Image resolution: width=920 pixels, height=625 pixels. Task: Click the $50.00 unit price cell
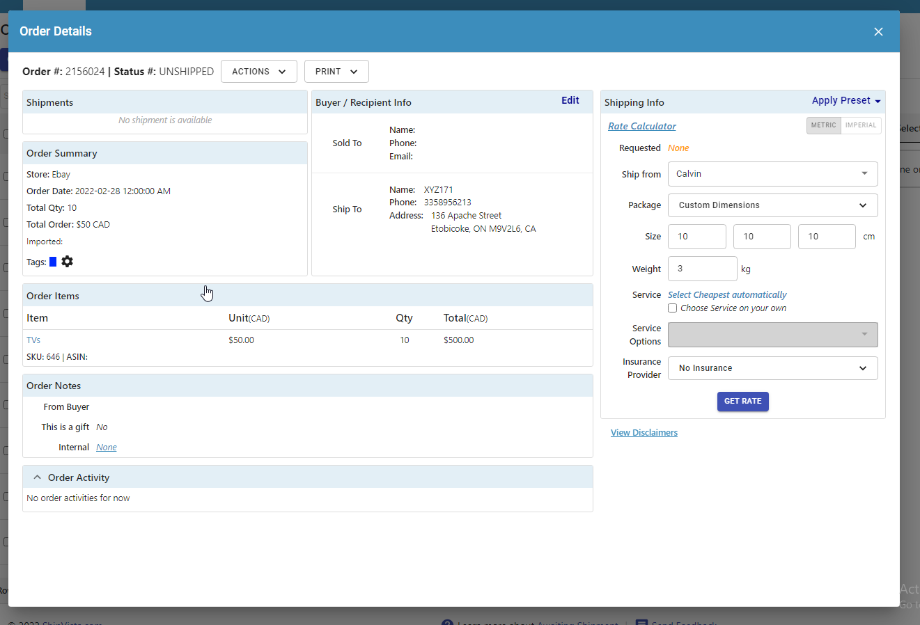[x=241, y=340]
